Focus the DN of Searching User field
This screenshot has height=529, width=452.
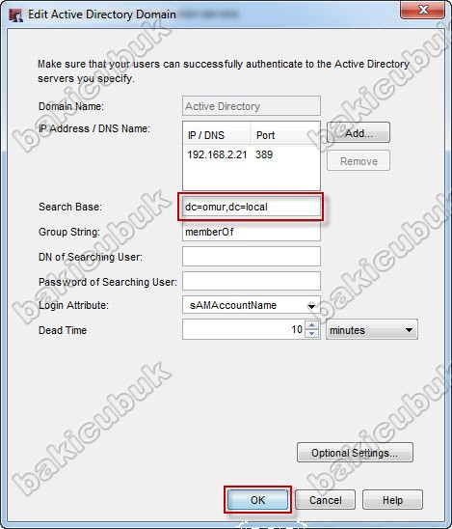click(251, 257)
